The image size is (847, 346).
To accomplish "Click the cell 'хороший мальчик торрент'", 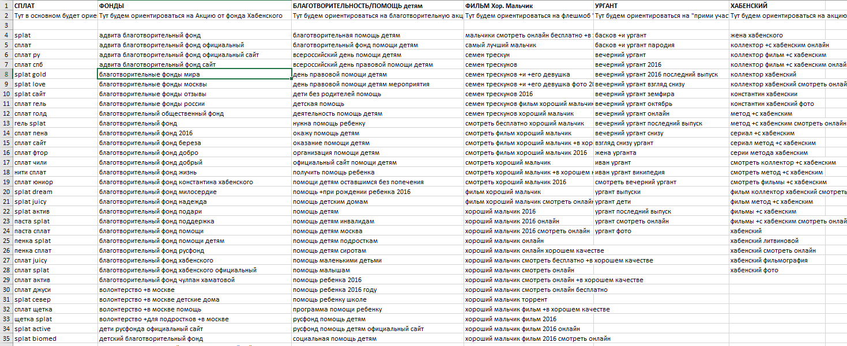I will pos(528,299).
